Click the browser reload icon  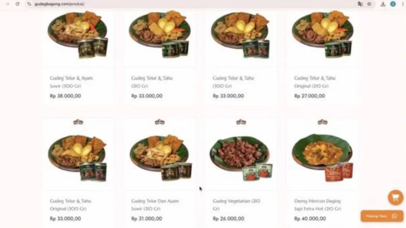17,4
